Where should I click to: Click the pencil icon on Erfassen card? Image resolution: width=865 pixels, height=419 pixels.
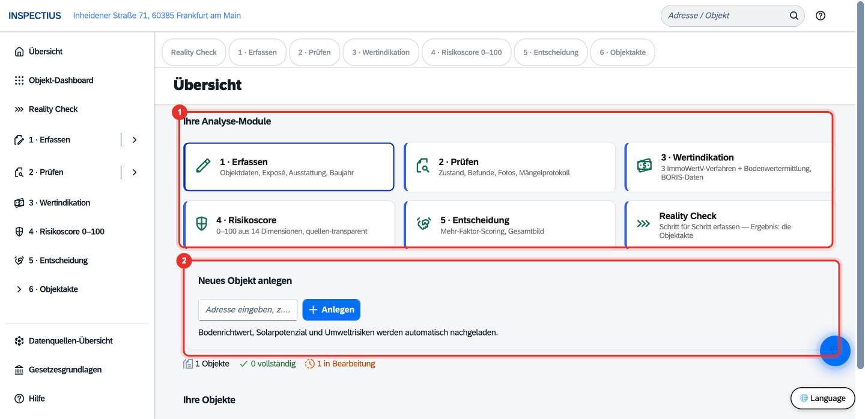(x=203, y=166)
